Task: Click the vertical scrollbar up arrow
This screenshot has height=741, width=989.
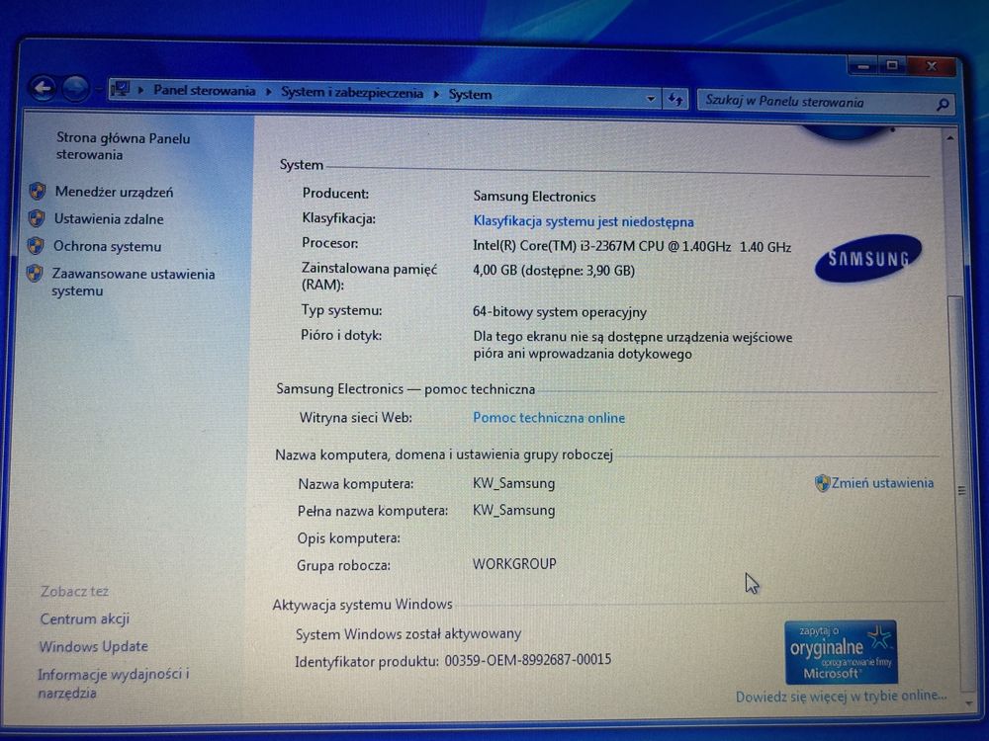Action: pos(950,137)
